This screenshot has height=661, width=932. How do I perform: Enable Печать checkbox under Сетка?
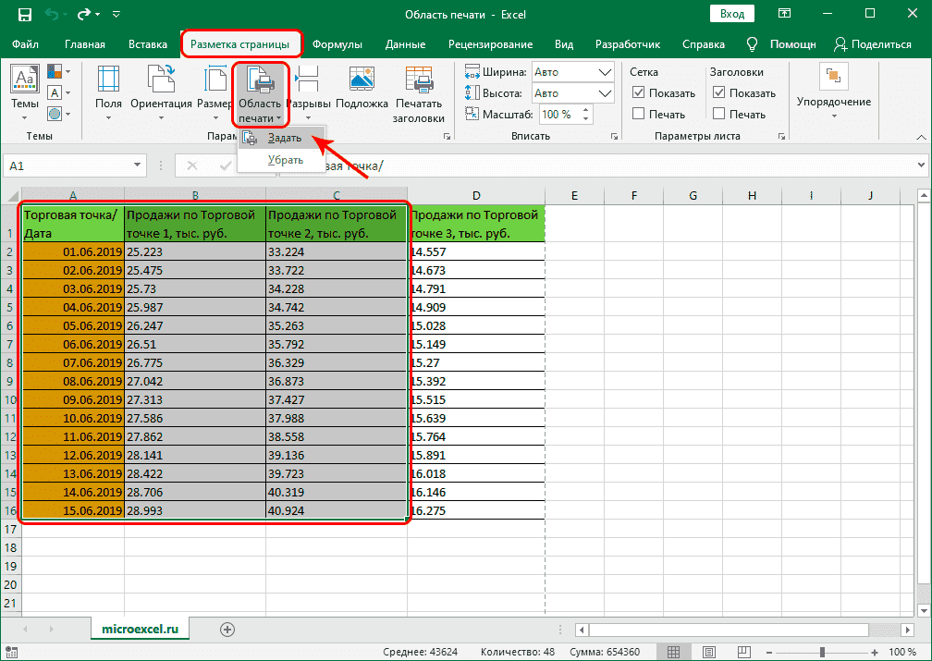(639, 114)
